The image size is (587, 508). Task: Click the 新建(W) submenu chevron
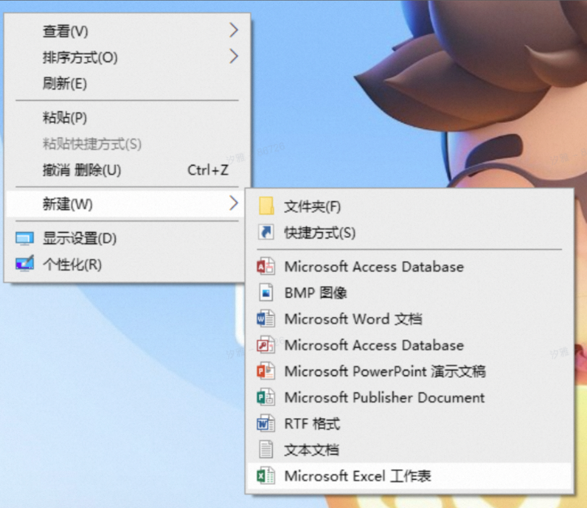coord(234,203)
